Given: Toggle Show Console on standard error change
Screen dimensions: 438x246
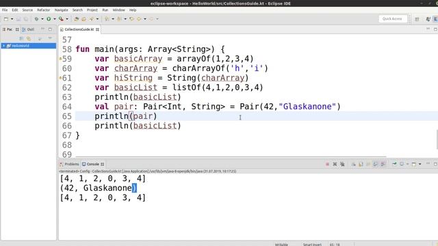Looking at the screenshot, I should (383, 164).
